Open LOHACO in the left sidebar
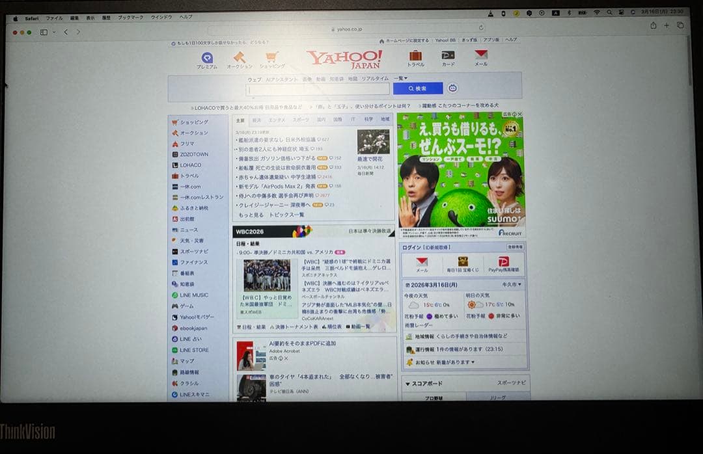 click(191, 165)
